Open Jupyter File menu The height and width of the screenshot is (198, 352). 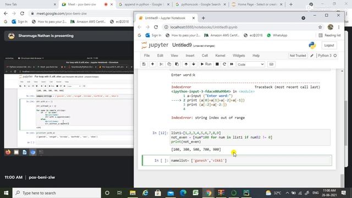pos(147,56)
